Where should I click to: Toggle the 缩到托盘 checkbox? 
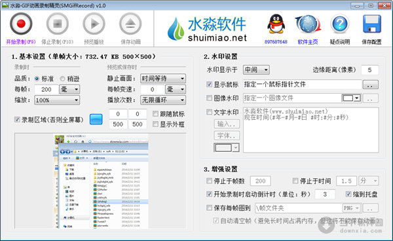pos(348,194)
